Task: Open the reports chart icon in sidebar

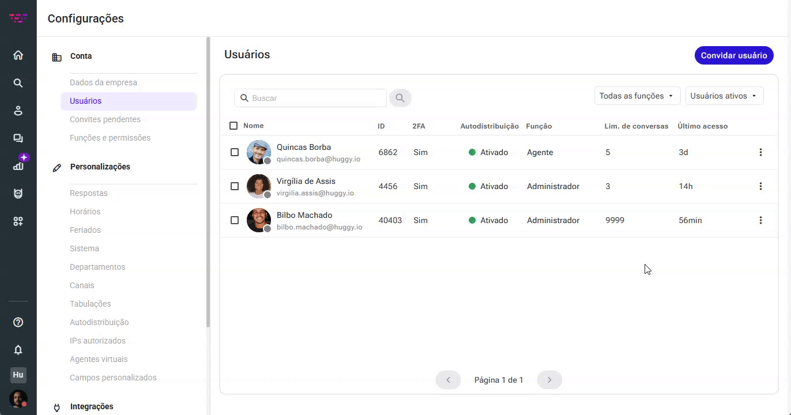Action: coord(18,166)
